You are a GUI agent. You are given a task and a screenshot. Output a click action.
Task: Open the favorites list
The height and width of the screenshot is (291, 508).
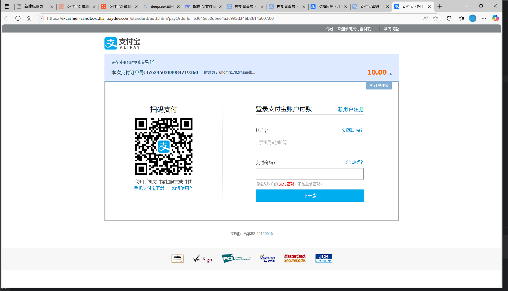tap(462, 18)
